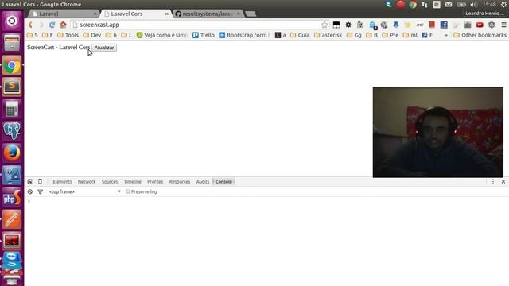The width and height of the screenshot is (509, 286).
Task: Reload the screencast.app page
Action: click(x=52, y=25)
